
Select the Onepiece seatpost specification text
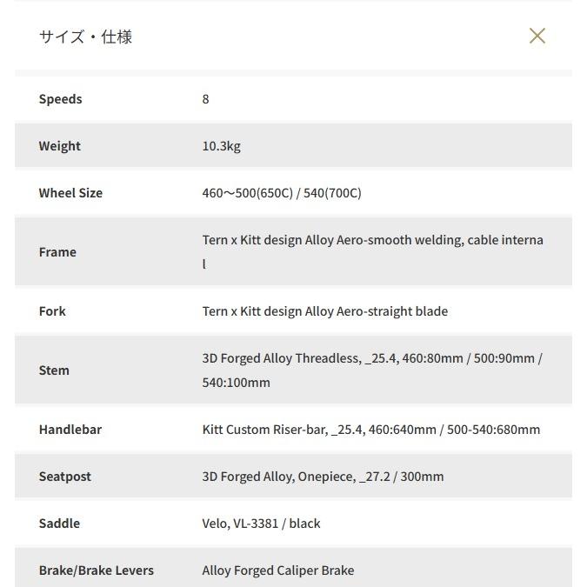[x=323, y=477]
